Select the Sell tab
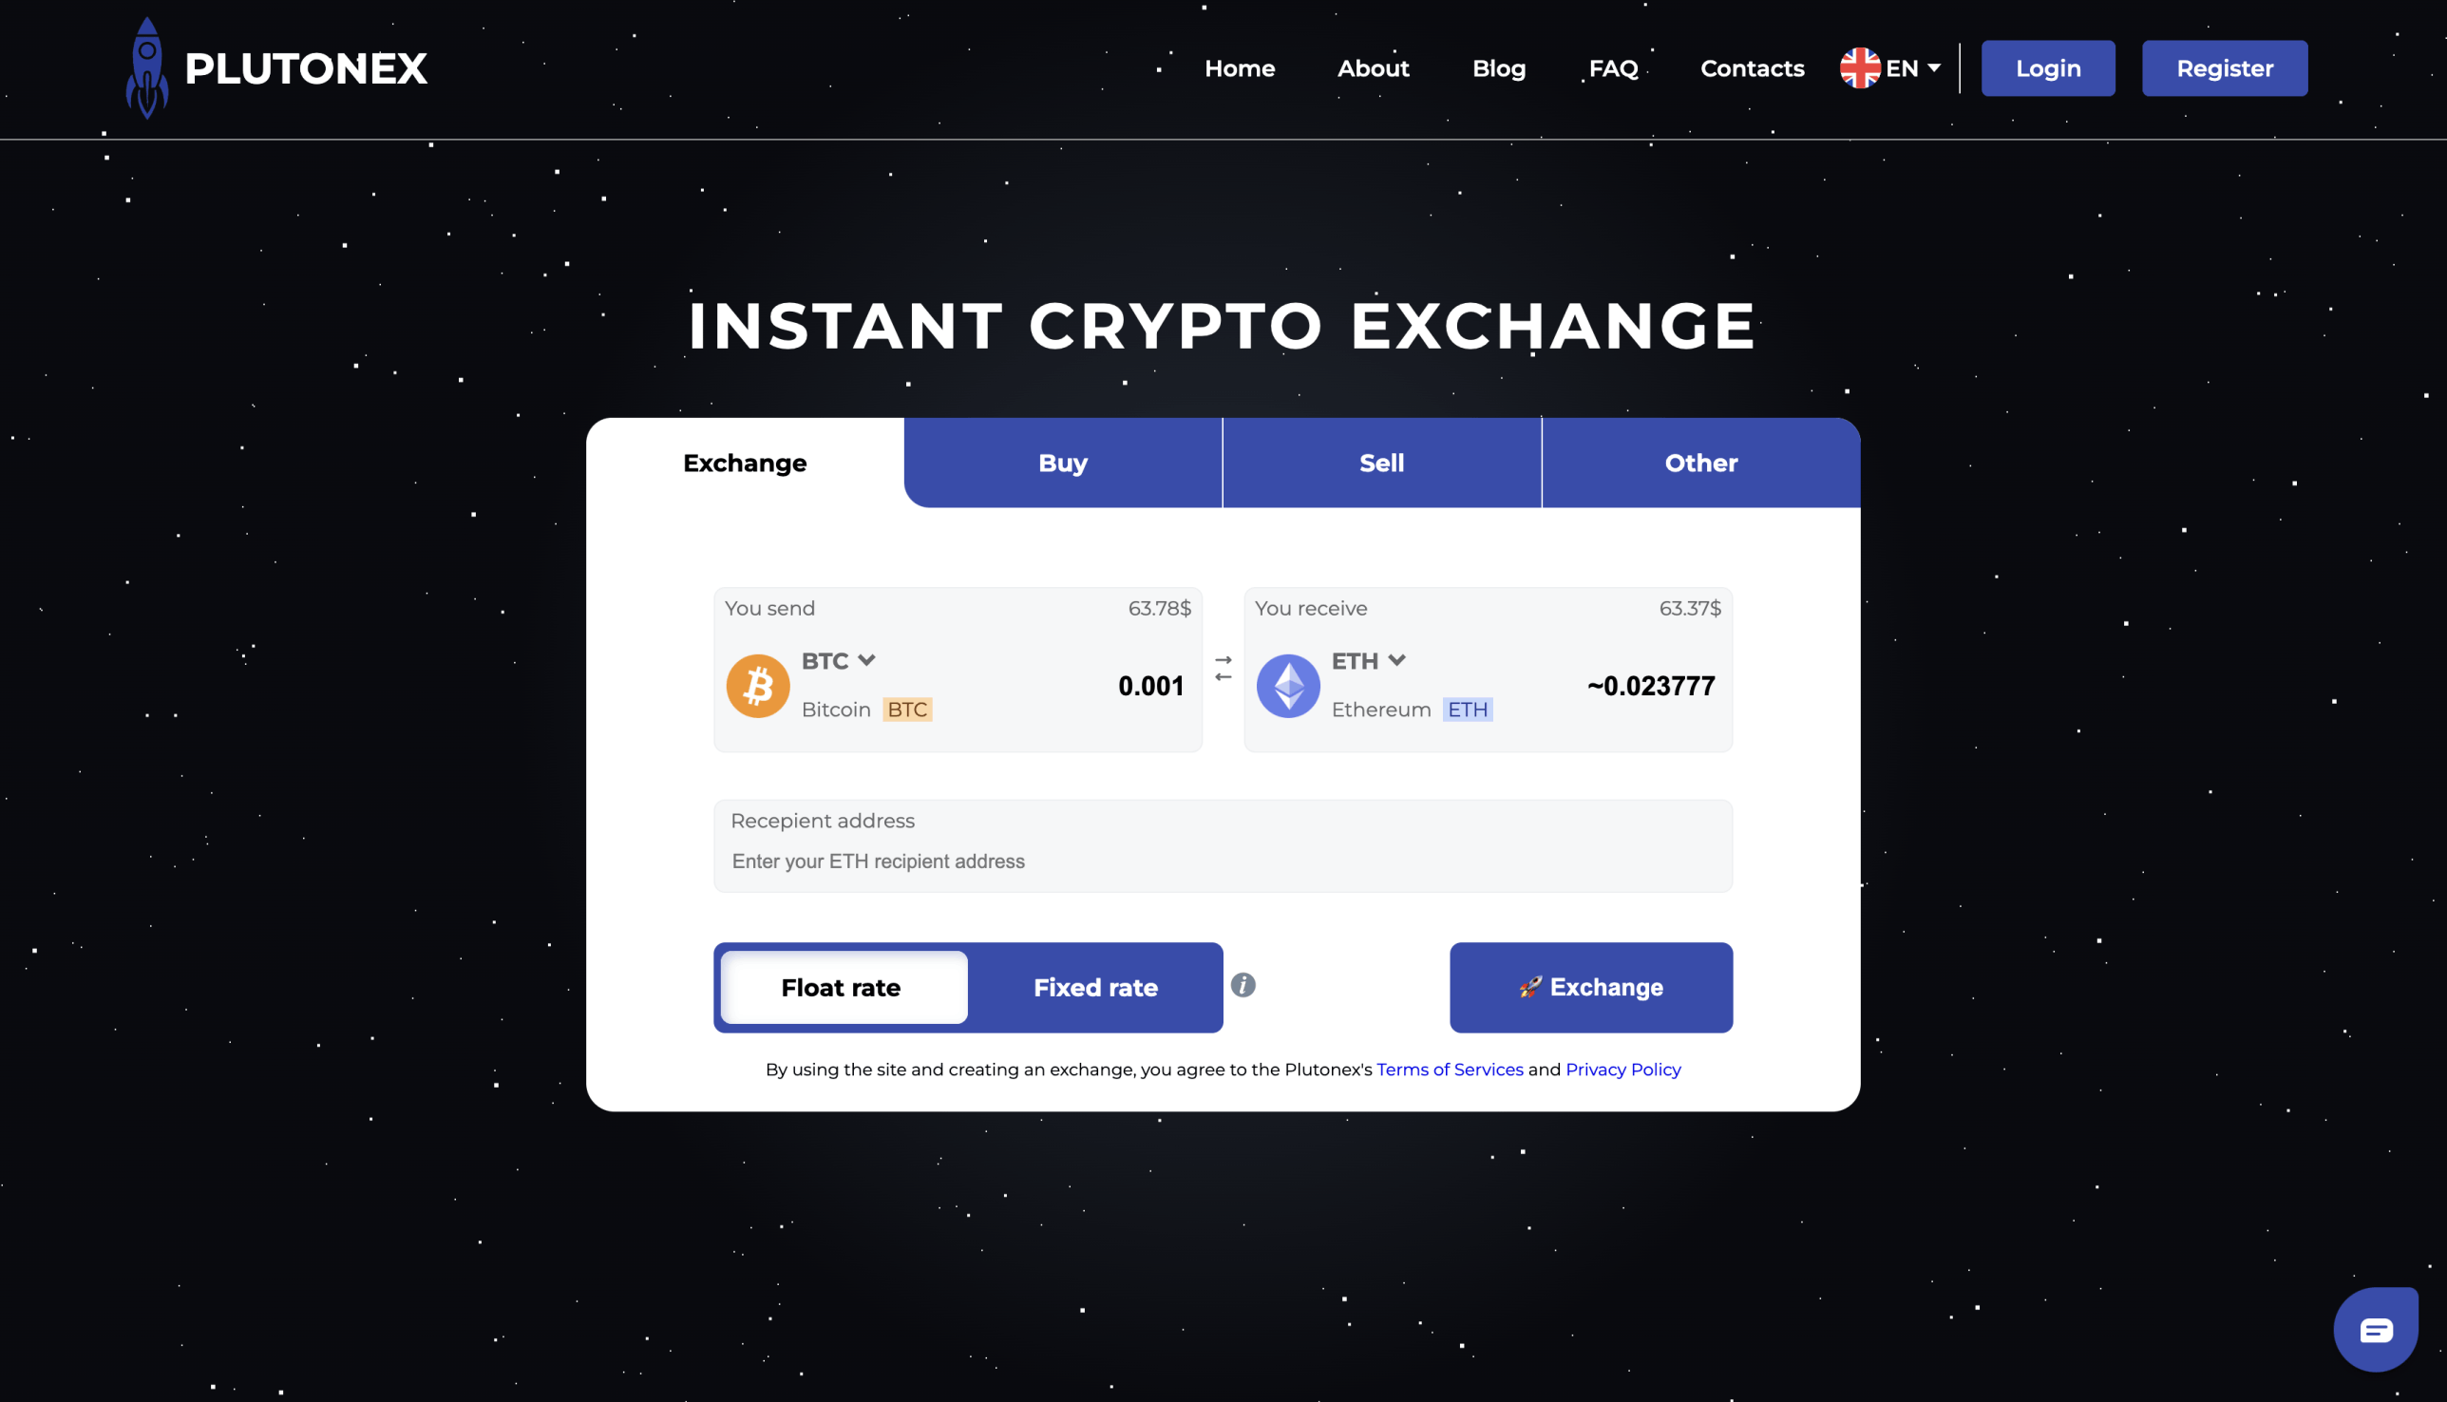The width and height of the screenshot is (2447, 1402). point(1381,463)
